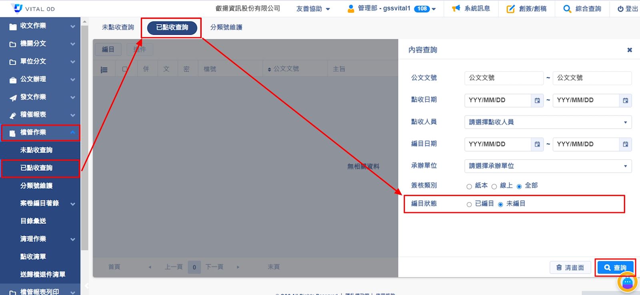Expand the 清理作業 submenu
Viewport: 640px width, 295px height.
[73, 239]
